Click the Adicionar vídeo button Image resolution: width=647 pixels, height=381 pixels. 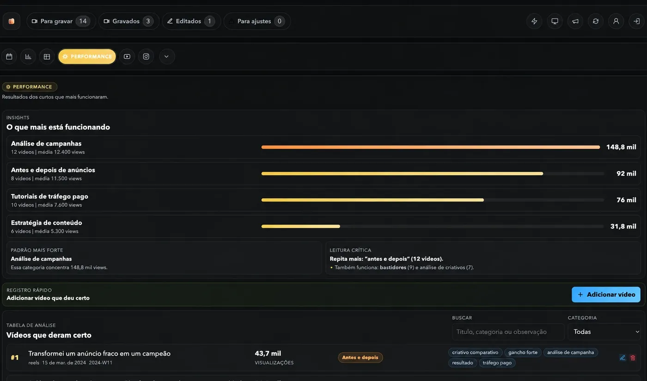pos(606,295)
